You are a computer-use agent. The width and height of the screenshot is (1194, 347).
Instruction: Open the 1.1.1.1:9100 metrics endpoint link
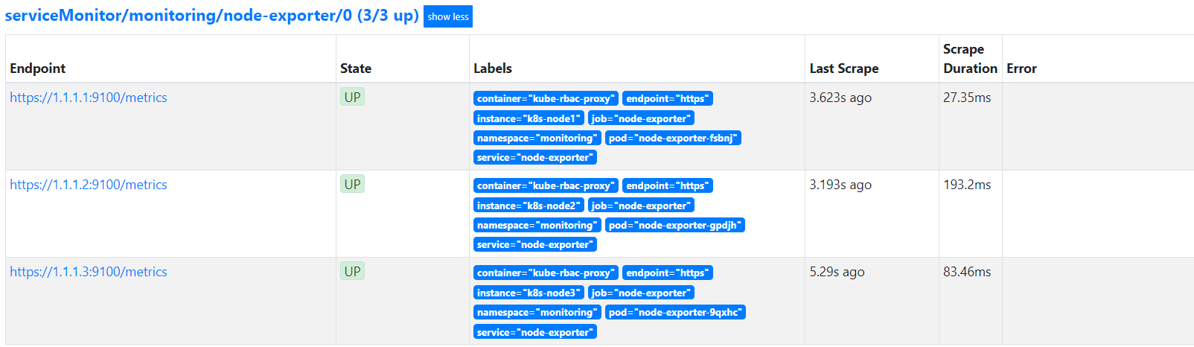(89, 98)
